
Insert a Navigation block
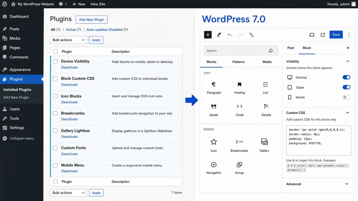tap(214, 168)
